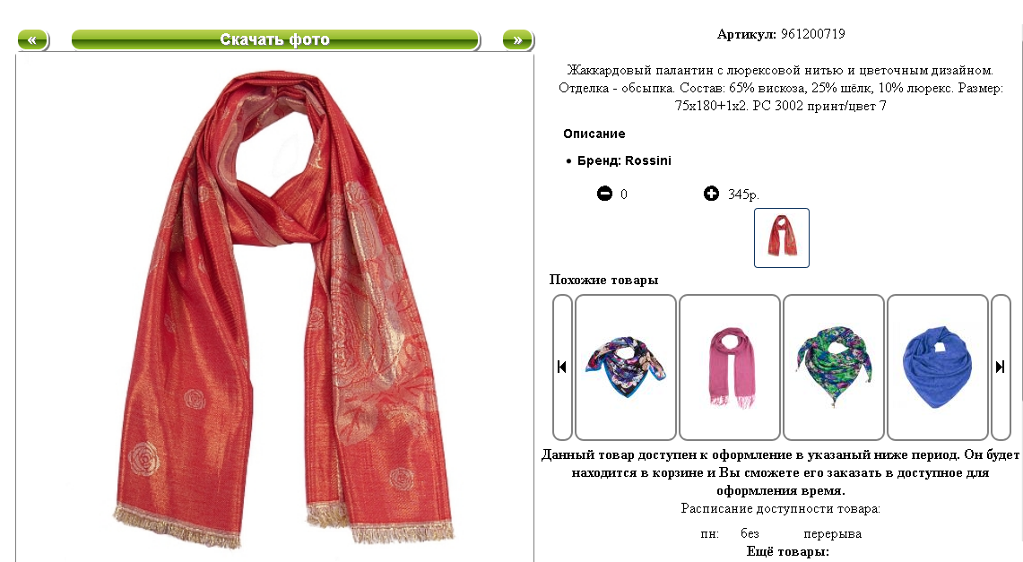Screen dimensions: 1023x562
Task: Click the Похожие товары heading
Action: pos(603,280)
